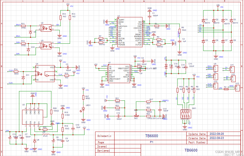Click the large TB6600 text at bottom
The height and width of the screenshot is (156, 244).
[x=191, y=150]
